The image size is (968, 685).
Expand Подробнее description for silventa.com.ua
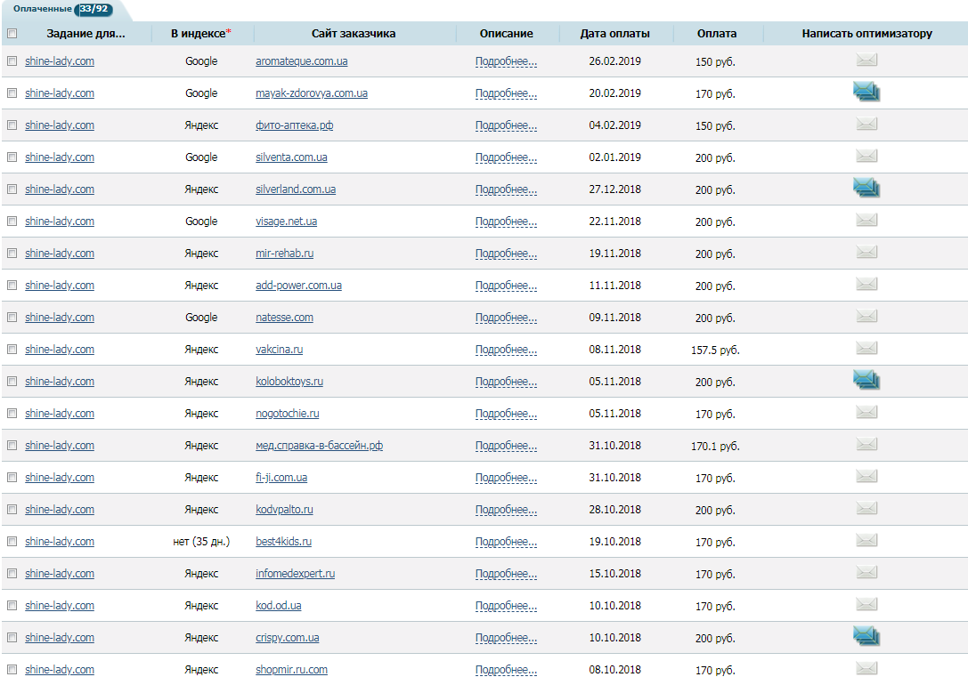coord(506,157)
